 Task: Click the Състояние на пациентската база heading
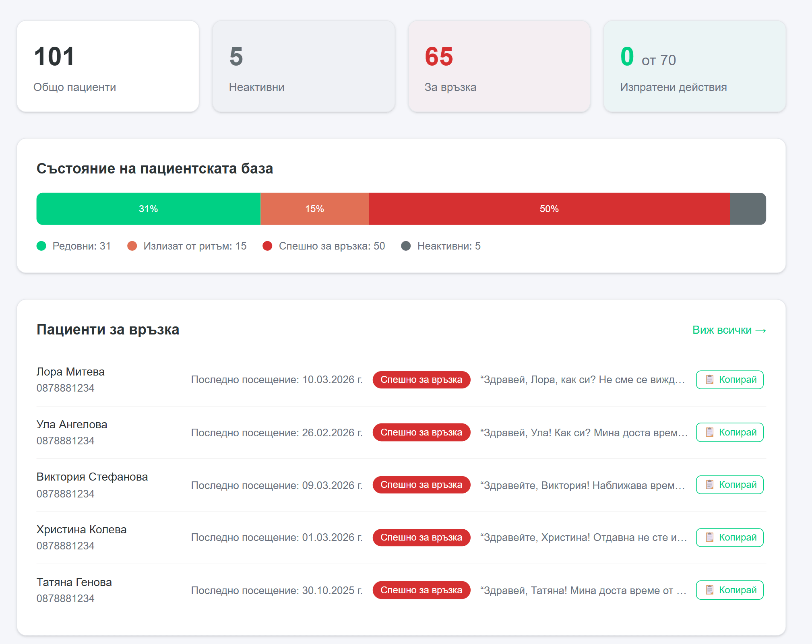pyautogui.click(x=155, y=169)
